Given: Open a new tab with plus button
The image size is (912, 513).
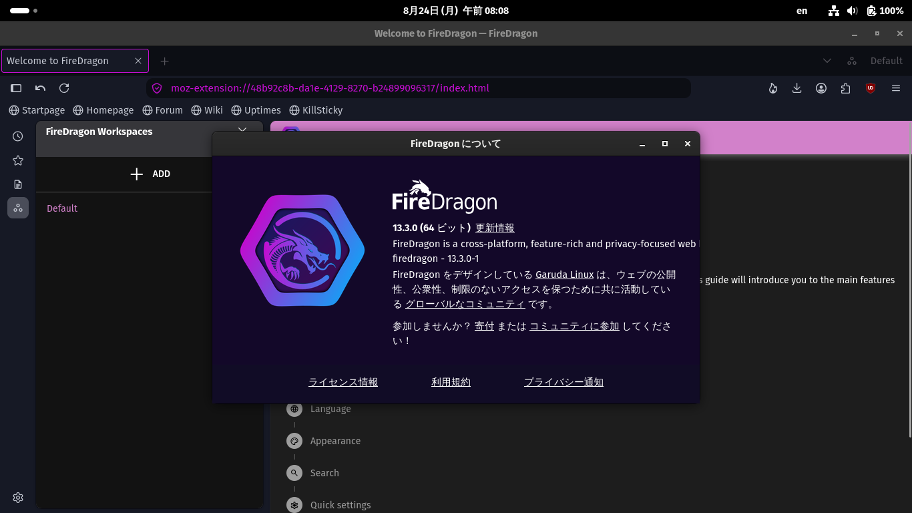Looking at the screenshot, I should [164, 61].
